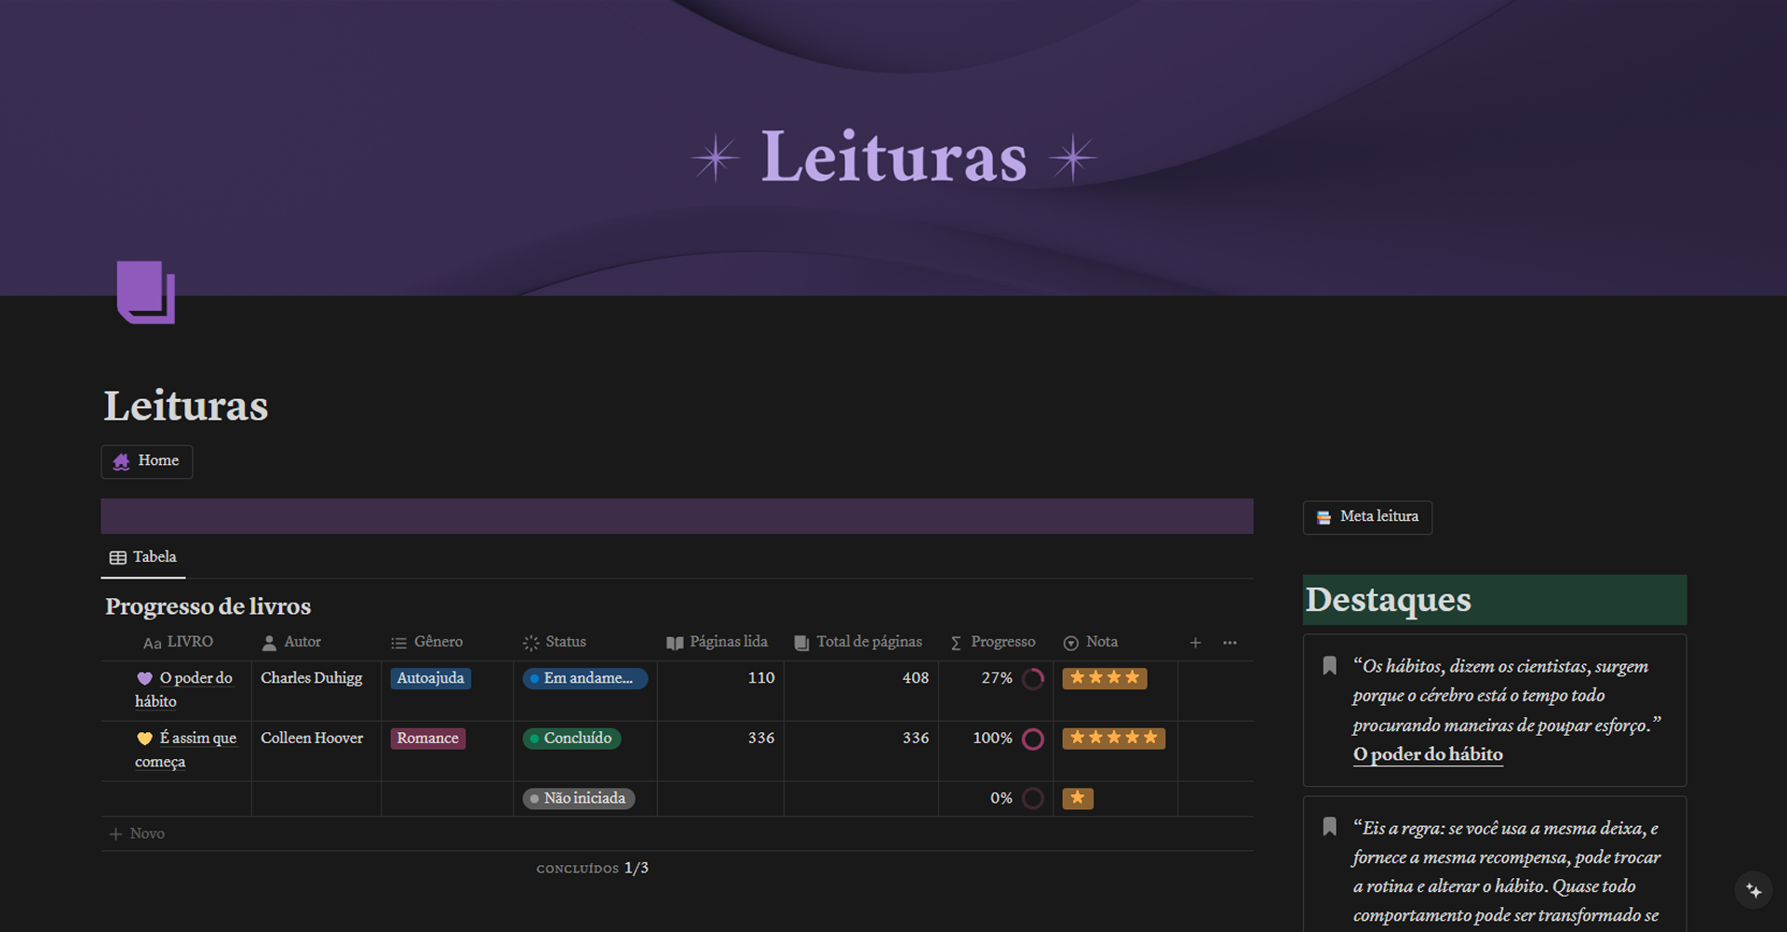Open the Meta leitura page button
Viewport: 1787px width, 932px height.
pos(1367,517)
